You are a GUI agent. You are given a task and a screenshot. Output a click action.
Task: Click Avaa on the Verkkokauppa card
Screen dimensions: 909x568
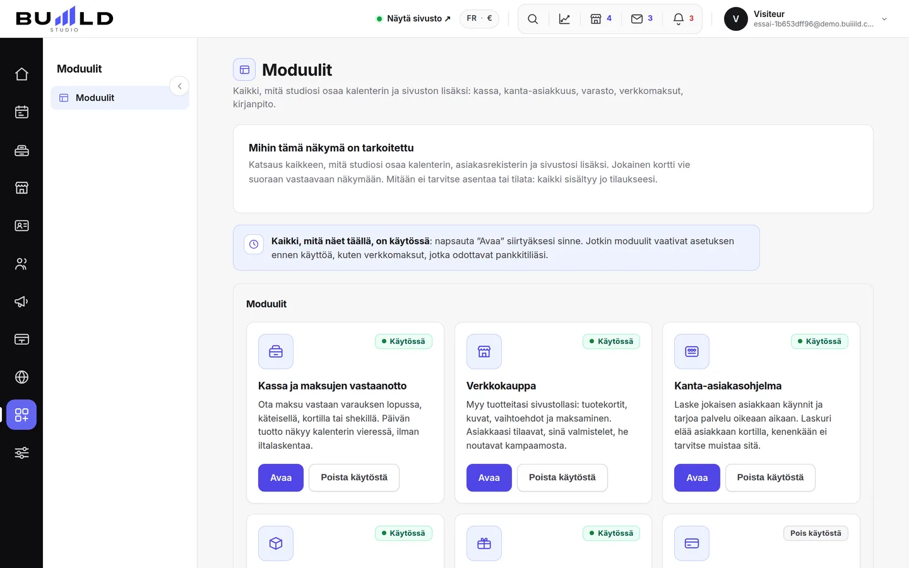[x=489, y=478]
